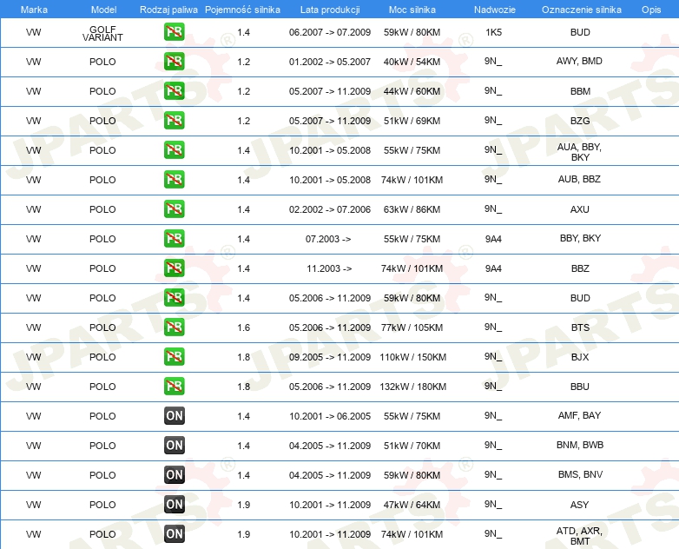Click the petrol icon in the 11.2003 9A4 row

click(174, 268)
